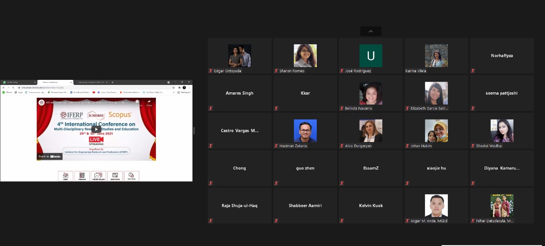545x246 pixels.
Task: Open the Lobby icon below the video
Action: tap(66, 176)
